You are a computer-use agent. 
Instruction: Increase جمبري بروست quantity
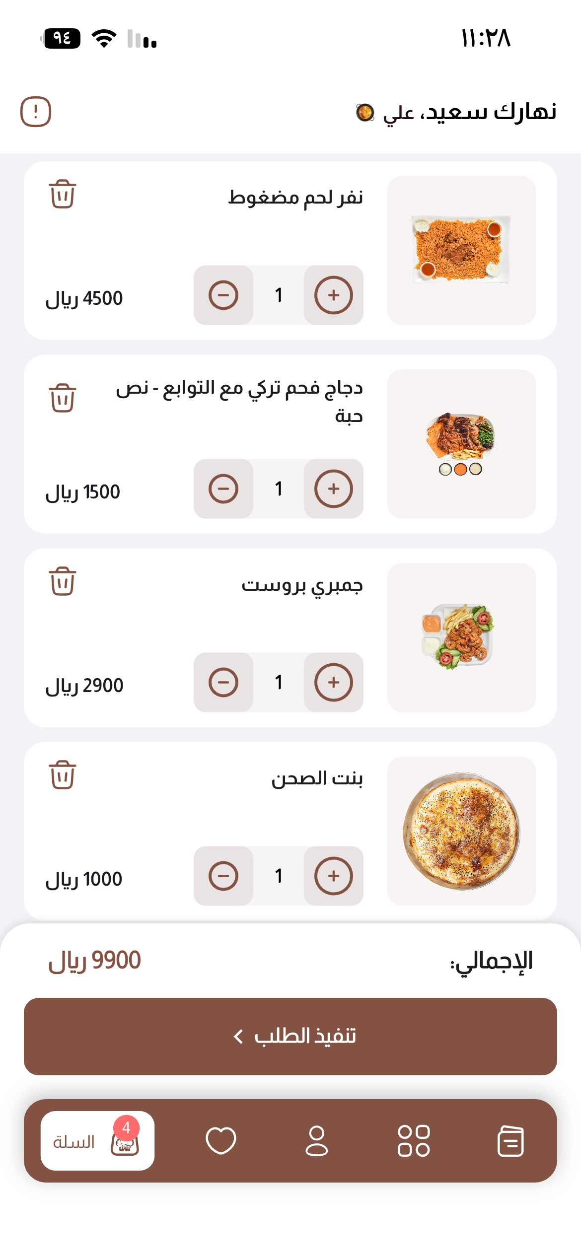pyautogui.click(x=333, y=683)
